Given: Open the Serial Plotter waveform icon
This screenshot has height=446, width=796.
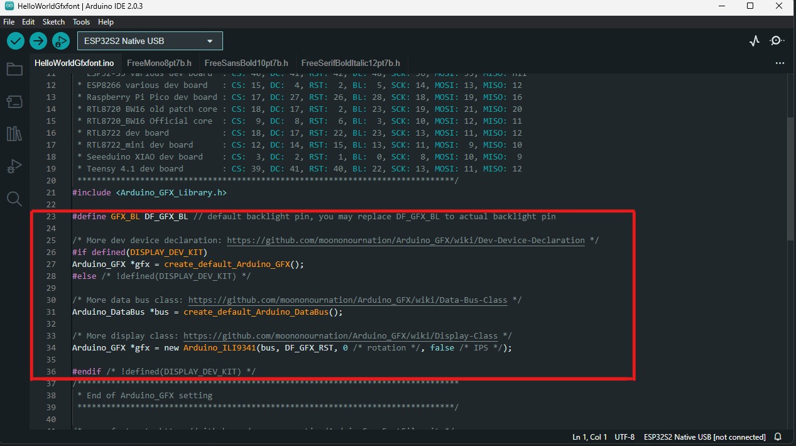Looking at the screenshot, I should 755,41.
